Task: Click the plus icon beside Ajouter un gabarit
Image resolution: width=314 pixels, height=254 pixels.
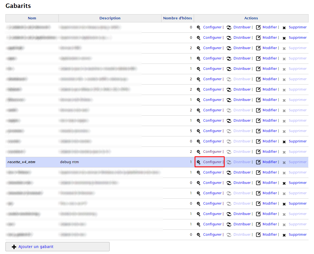Action: 14,247
